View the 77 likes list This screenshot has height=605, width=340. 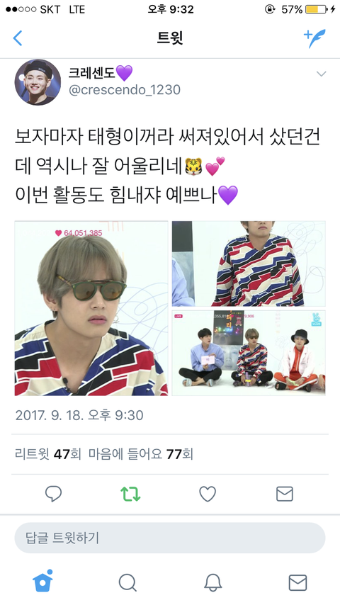pos(141,454)
